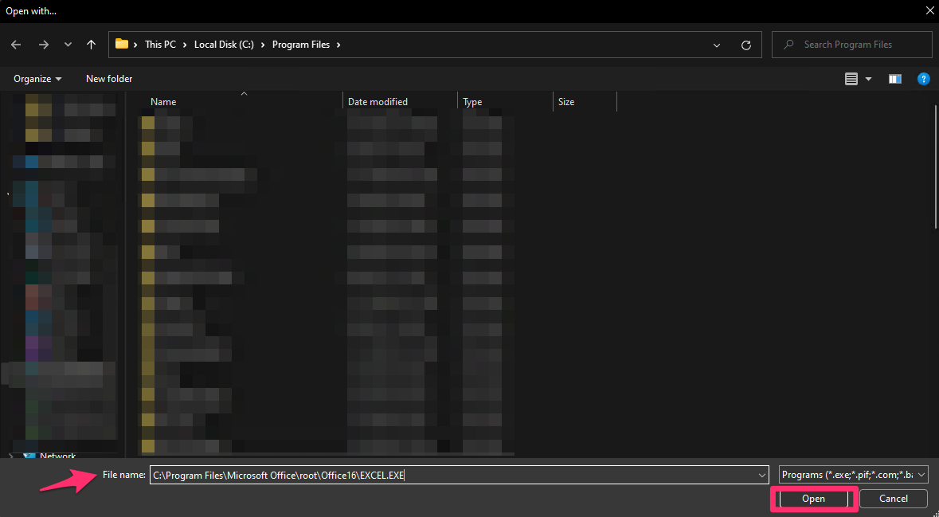
Task: Open the address bar history dropdown
Action: click(717, 45)
